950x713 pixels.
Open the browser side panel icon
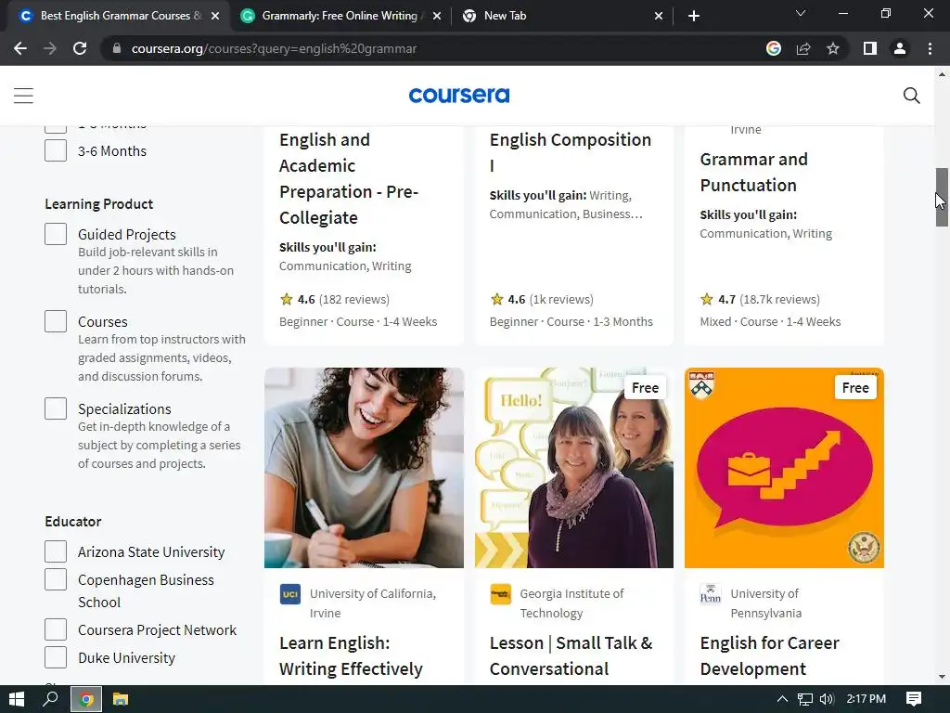tap(870, 48)
